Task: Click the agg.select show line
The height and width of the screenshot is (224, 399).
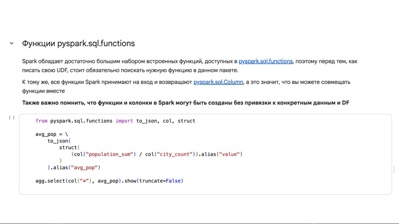Action: pyautogui.click(x=109, y=181)
